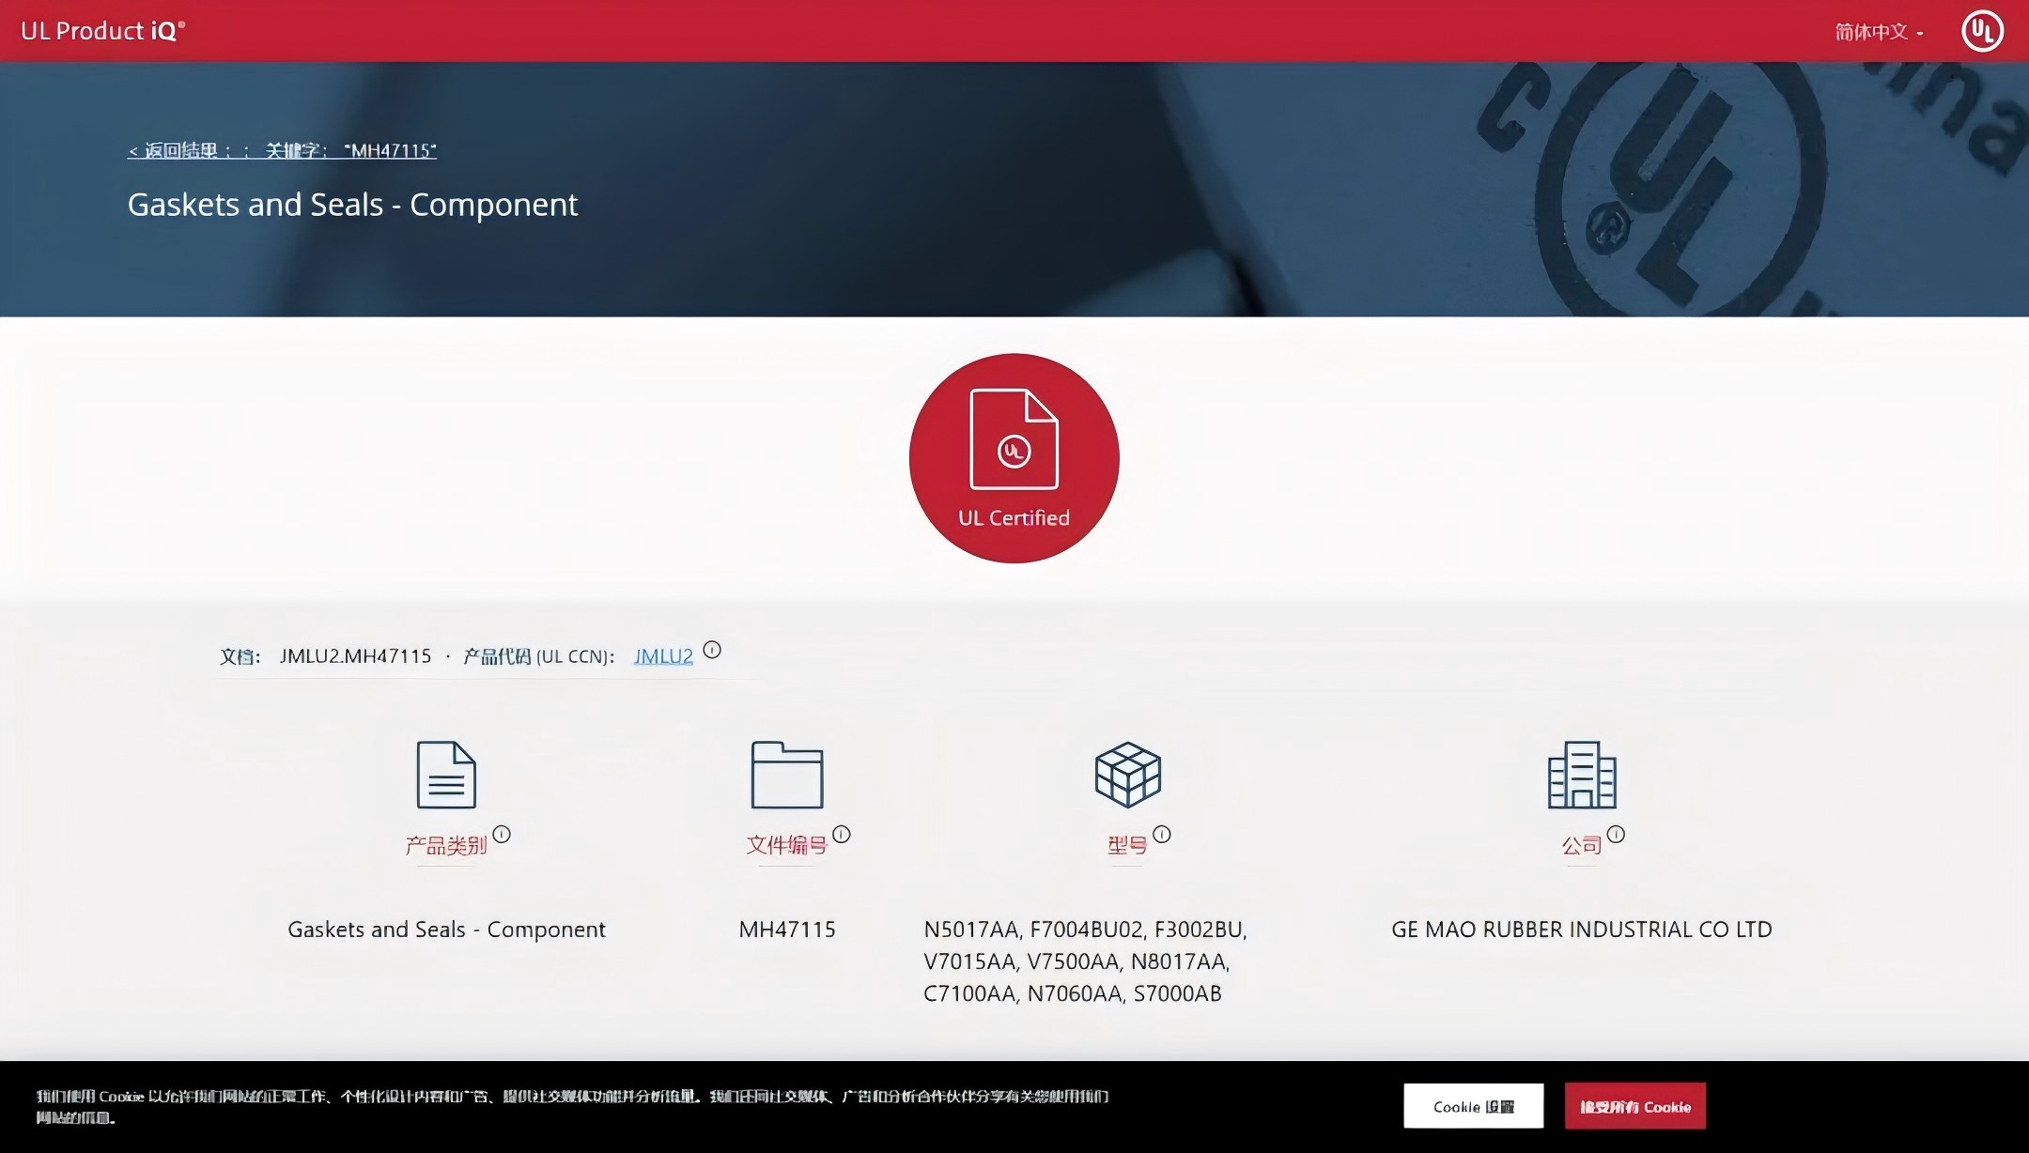This screenshot has height=1153, width=2029.
Task: Click info icon beside 型号 label
Action: pyautogui.click(x=1162, y=834)
